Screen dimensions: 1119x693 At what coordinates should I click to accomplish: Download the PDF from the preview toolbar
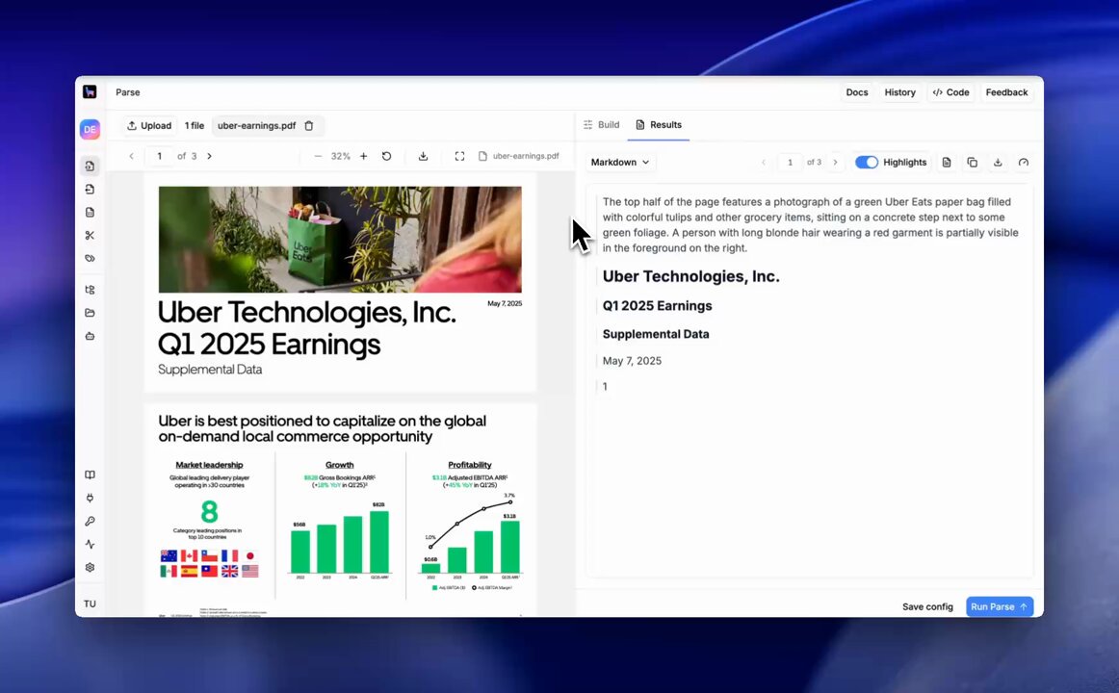click(x=423, y=156)
